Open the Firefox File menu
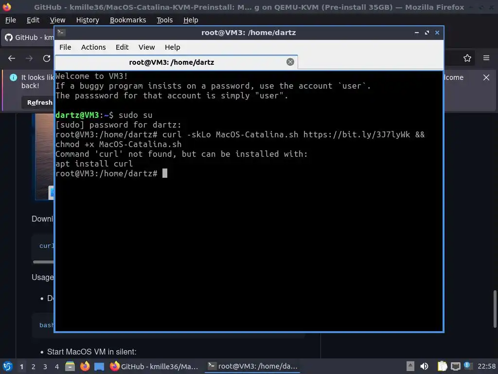 tap(11, 20)
